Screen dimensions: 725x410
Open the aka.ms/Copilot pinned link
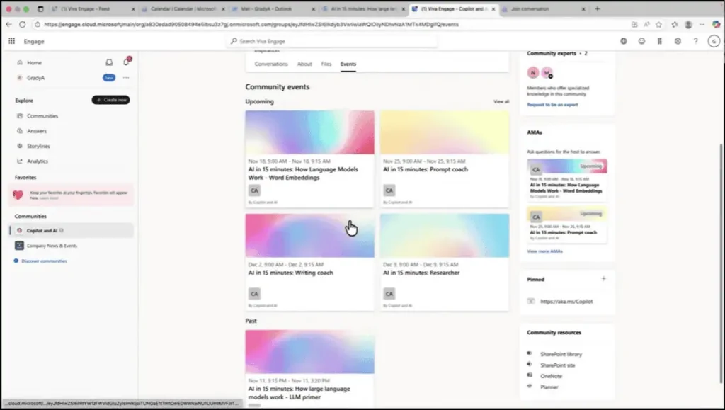coord(566,302)
